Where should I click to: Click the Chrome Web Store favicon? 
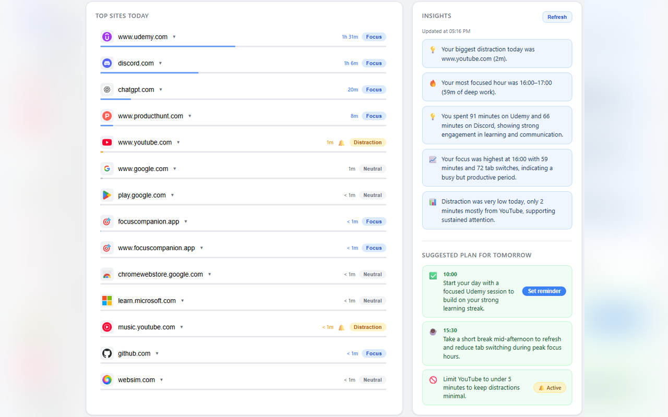(x=107, y=274)
